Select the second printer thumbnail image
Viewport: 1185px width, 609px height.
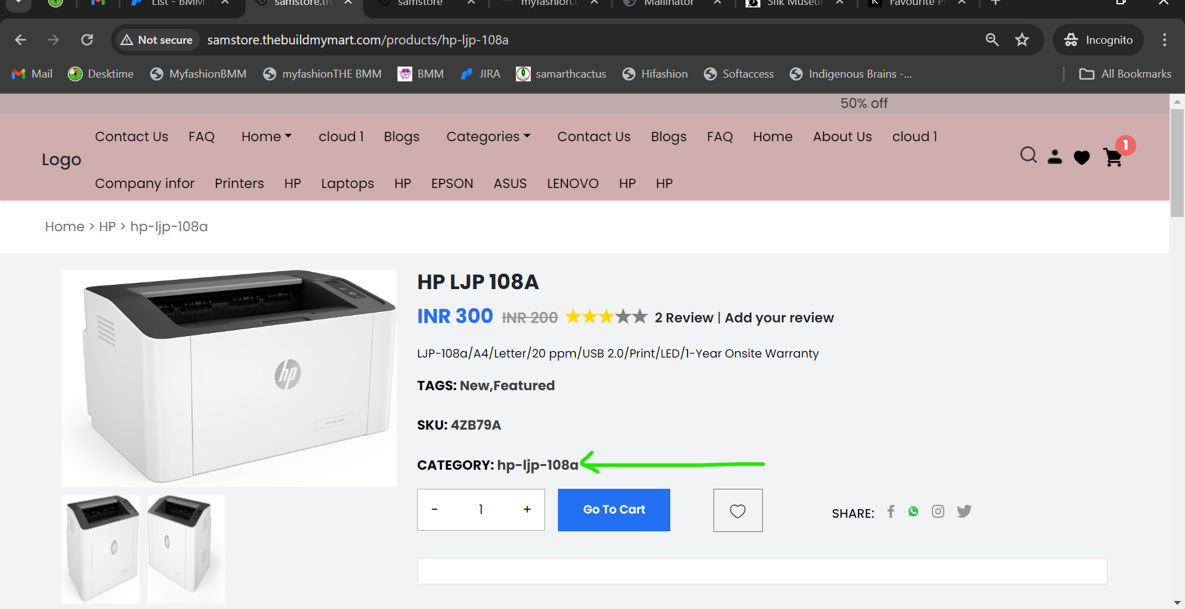186,549
